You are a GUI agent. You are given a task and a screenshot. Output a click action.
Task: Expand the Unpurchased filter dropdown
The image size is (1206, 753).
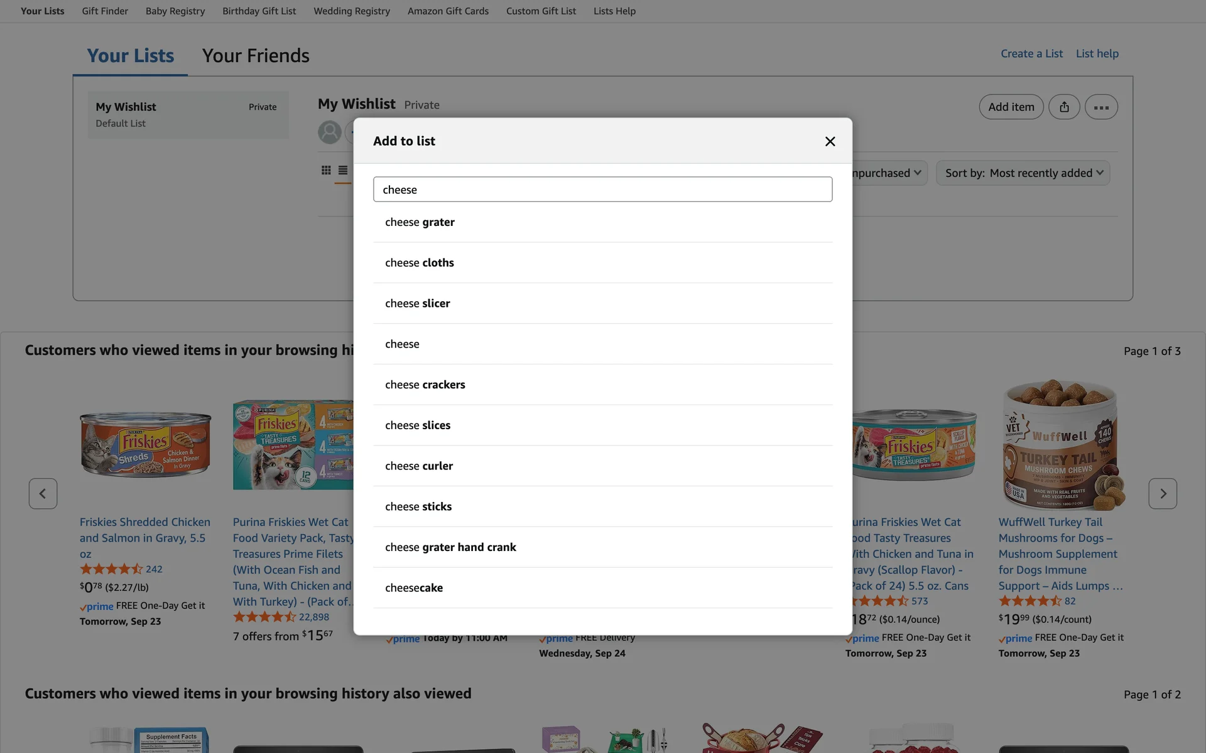coord(887,173)
